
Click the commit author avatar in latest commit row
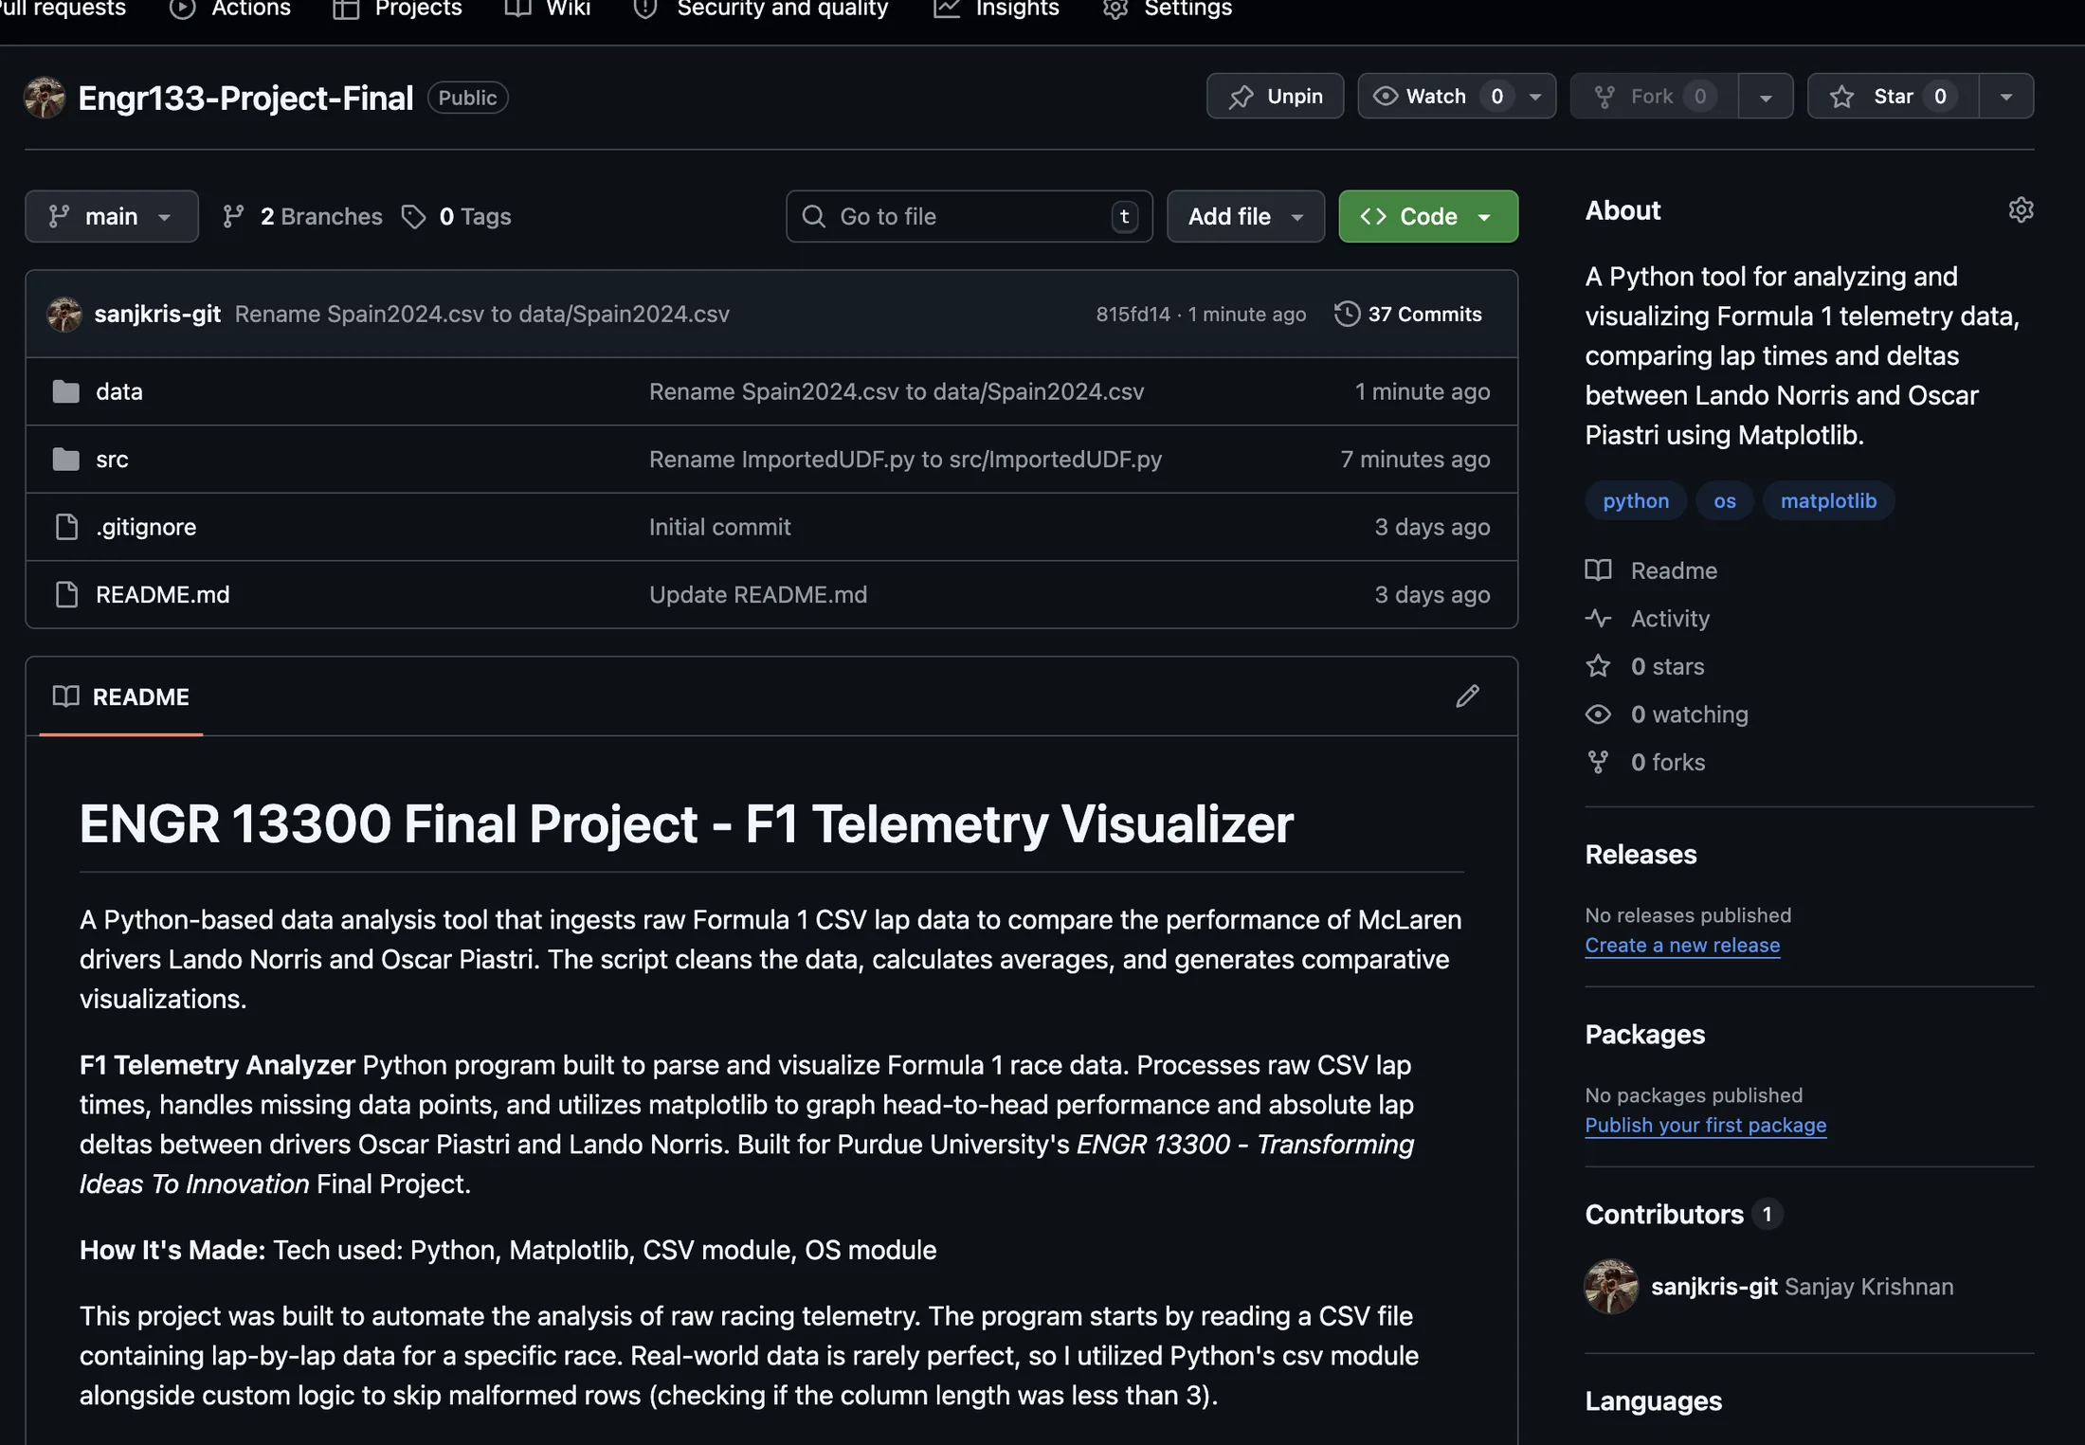point(64,315)
